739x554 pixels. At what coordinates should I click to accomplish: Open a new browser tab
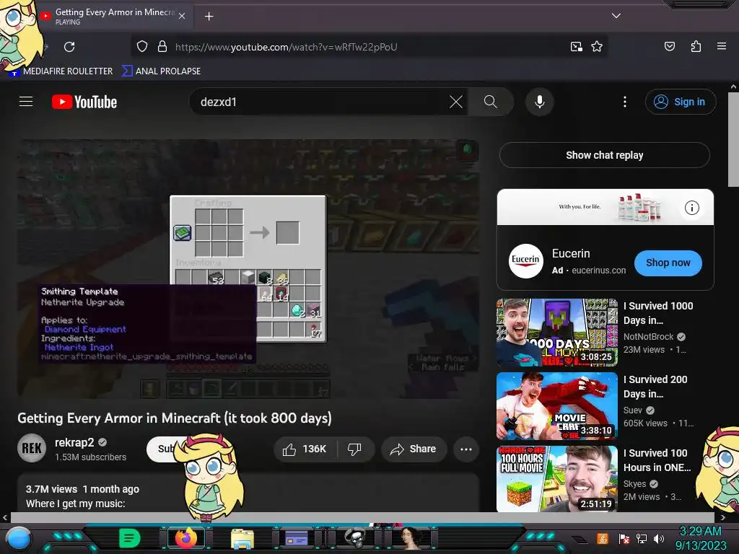209,17
